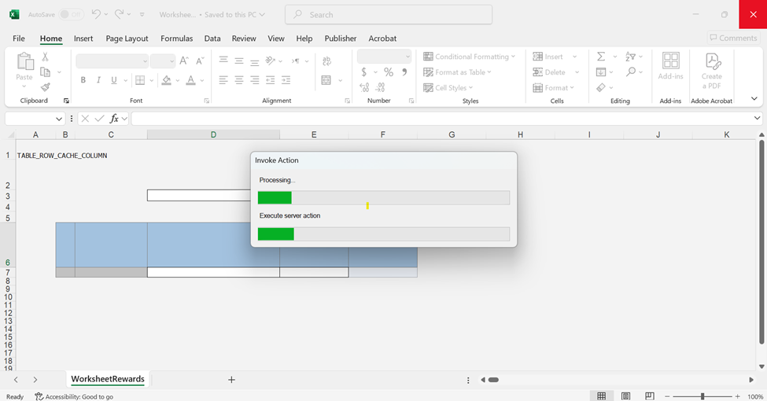Screen dimensions: 767x401
Task: Click the Add-ins icon
Action: 670,66
